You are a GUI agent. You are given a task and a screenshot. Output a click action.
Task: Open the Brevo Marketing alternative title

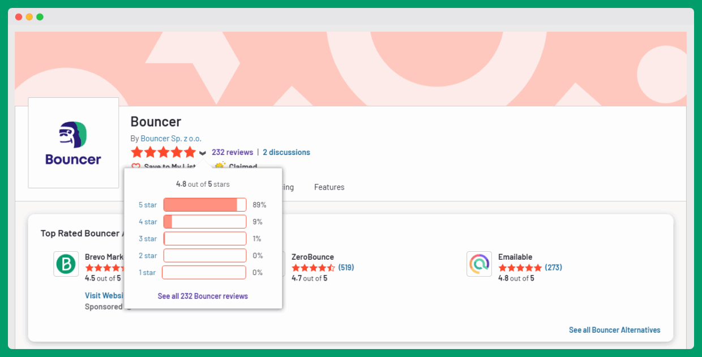tap(104, 257)
